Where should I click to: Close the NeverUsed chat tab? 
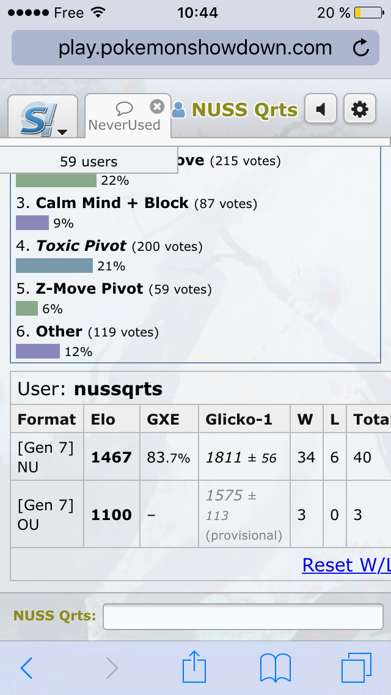coord(157,107)
